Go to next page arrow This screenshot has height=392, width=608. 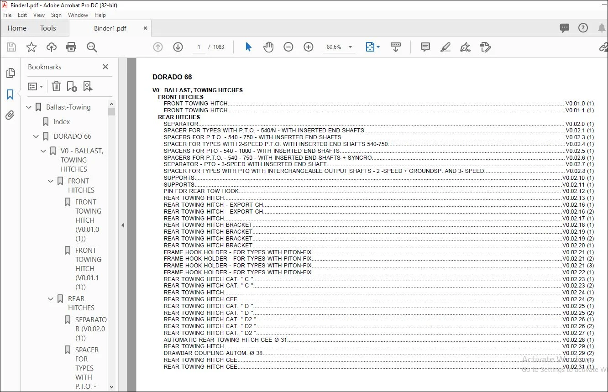178,47
